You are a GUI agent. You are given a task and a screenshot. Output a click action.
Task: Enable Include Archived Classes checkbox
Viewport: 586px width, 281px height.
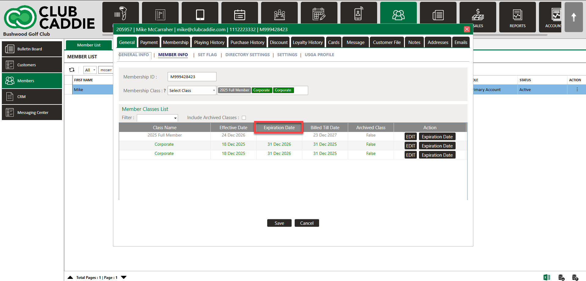click(x=244, y=118)
